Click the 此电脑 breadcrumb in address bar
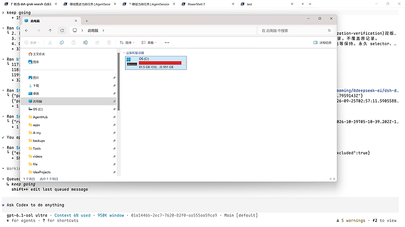405x227 pixels. click(93, 31)
